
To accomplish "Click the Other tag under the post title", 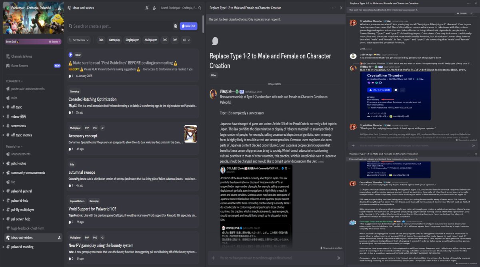I will tap(214, 75).
